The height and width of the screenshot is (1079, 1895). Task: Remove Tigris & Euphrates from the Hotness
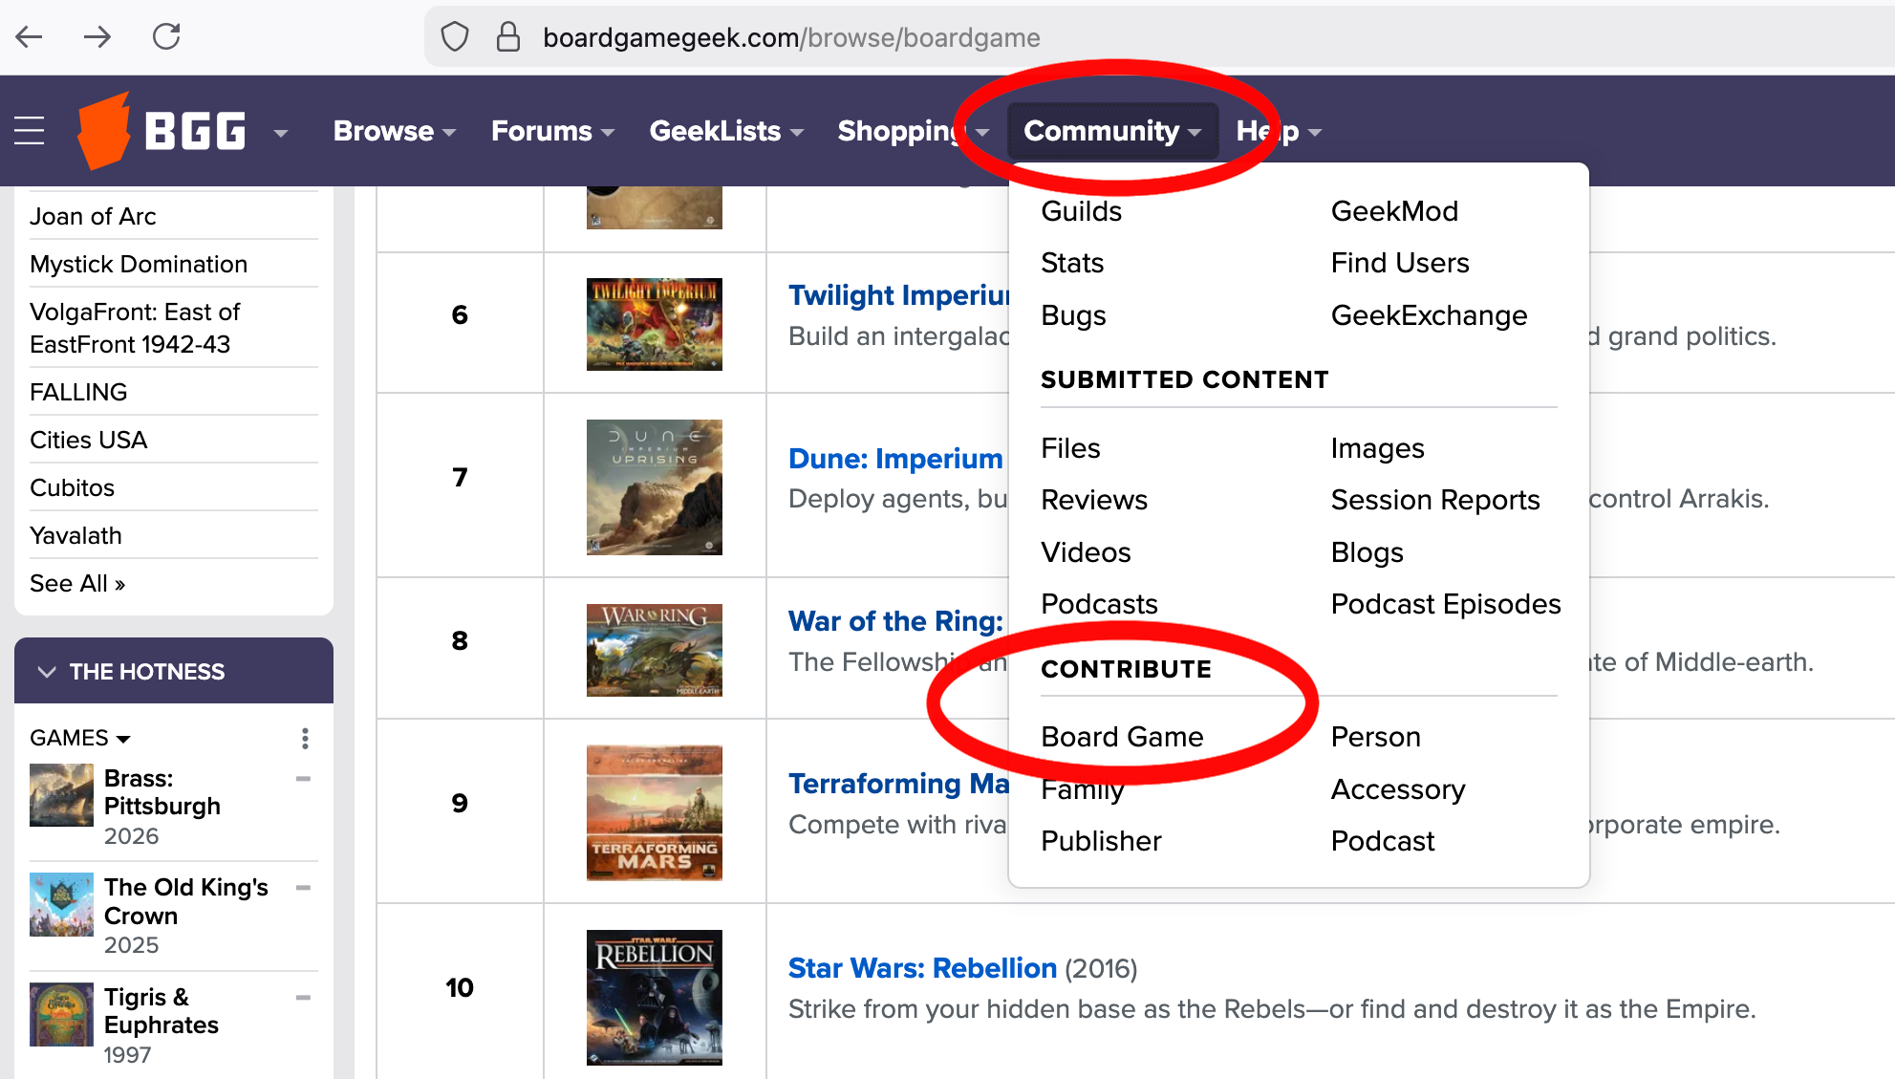coord(303,998)
